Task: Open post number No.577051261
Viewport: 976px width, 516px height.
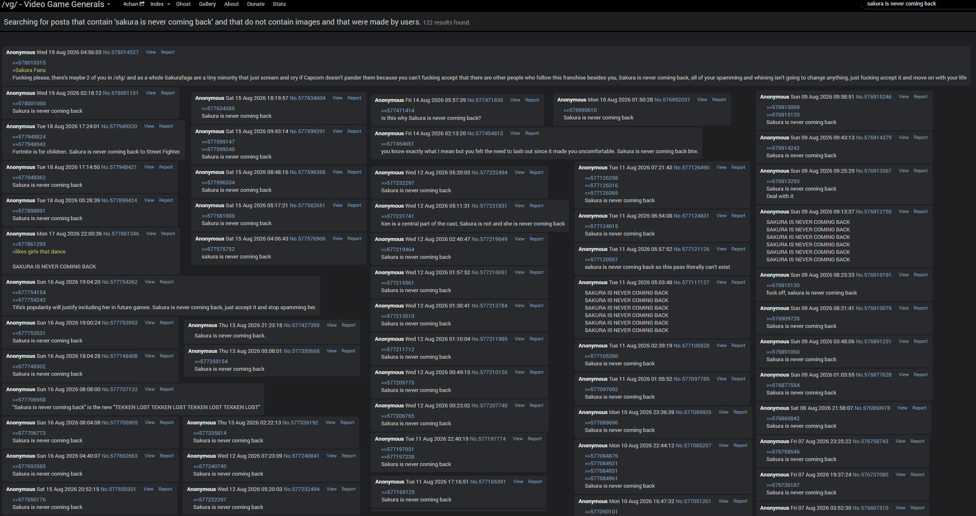Action: [694, 501]
